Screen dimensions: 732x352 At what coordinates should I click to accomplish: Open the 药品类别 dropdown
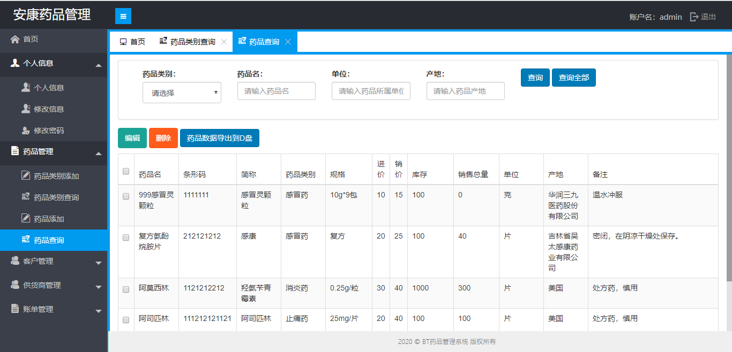(x=182, y=93)
